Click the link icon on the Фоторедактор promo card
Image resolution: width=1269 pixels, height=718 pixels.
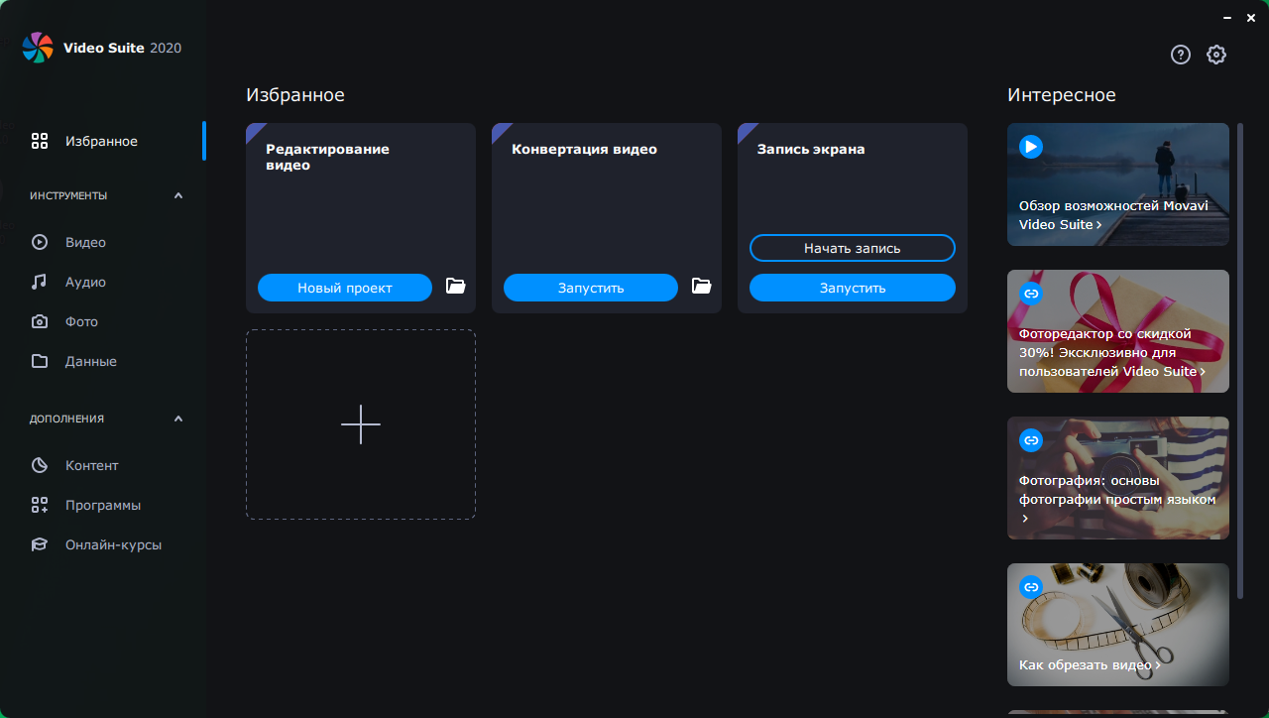1031,294
